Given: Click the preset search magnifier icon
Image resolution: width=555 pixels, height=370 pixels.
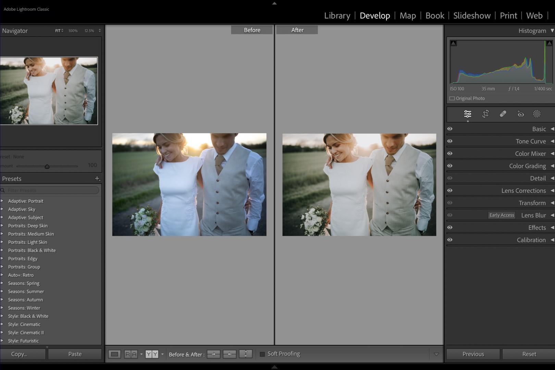Looking at the screenshot, I should 3,190.
